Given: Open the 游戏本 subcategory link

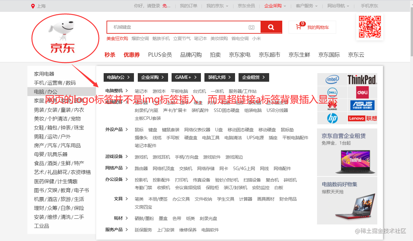Looking at the screenshot, I should point(159,91).
